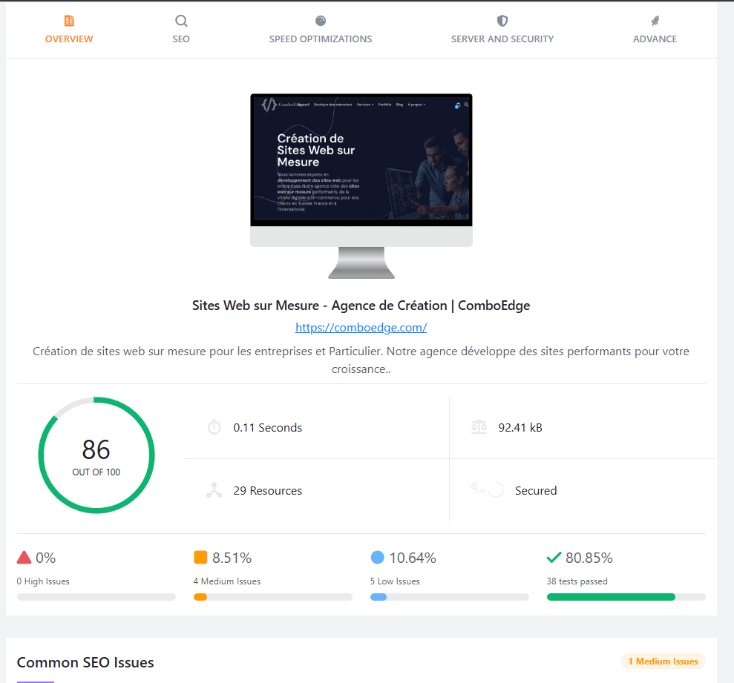Viewport: 734px width, 683px height.
Task: Click the resources connection icon
Action: (x=214, y=489)
